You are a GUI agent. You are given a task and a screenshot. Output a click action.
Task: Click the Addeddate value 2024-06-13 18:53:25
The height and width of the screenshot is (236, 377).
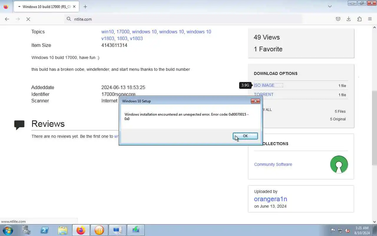click(x=123, y=87)
